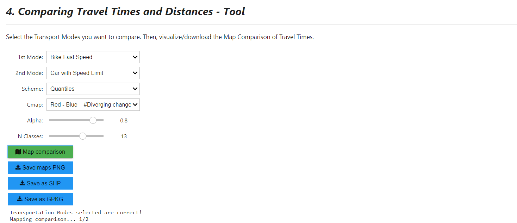Image resolution: width=517 pixels, height=223 pixels.
Task: Click download icon on Save as SHP
Action: (22, 184)
